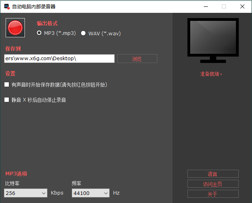252x203 pixels.
Task: Click the save path input field
Action: click(59, 59)
